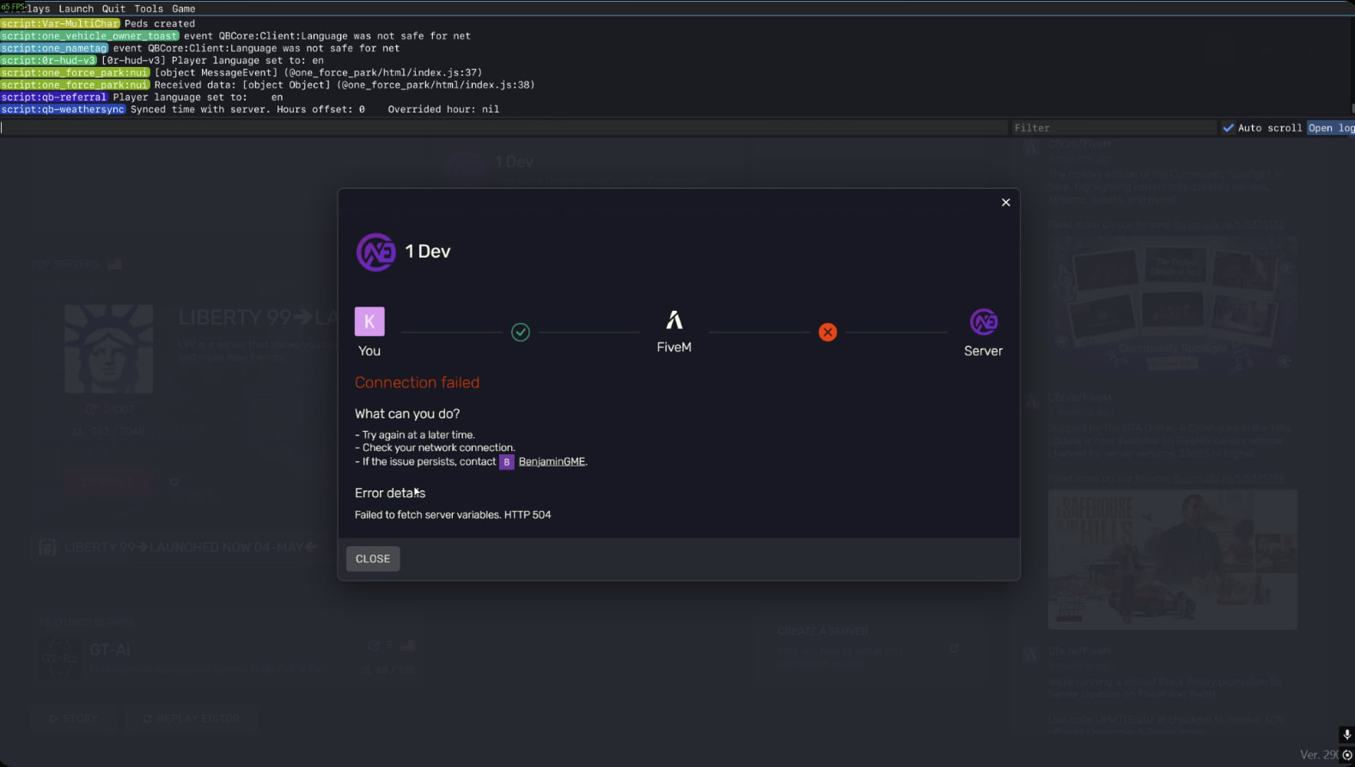Screen dimensions: 1355x767
Task: Click the green checkmark status icon
Action: point(521,332)
